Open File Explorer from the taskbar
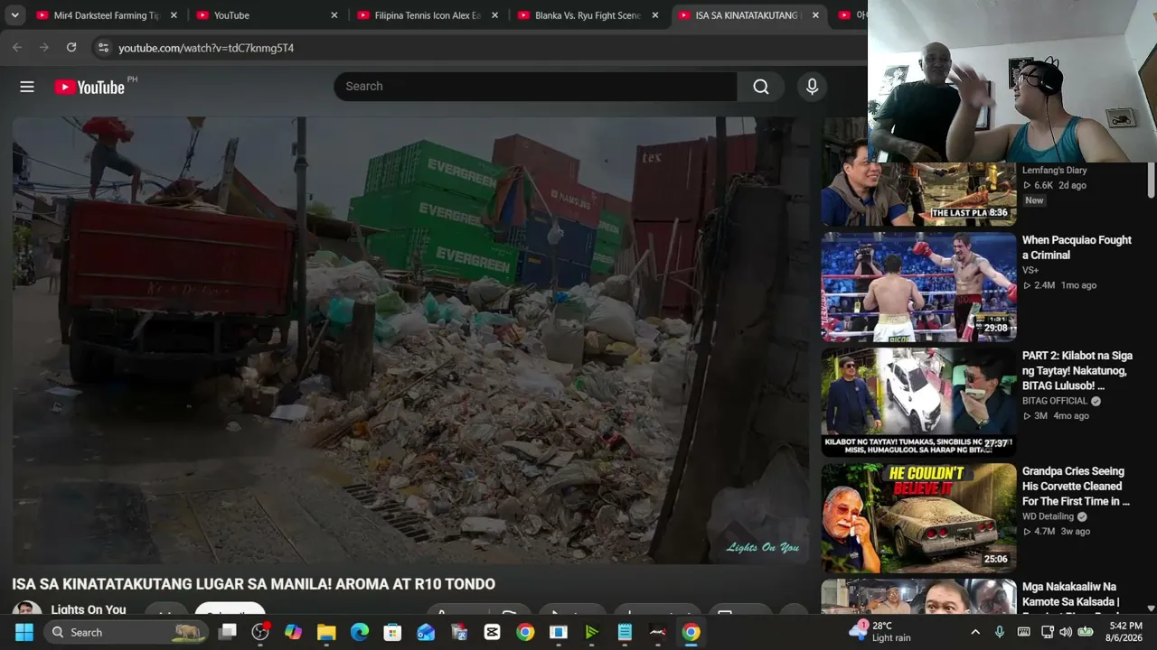Screen dimensions: 1157x650 point(326,632)
